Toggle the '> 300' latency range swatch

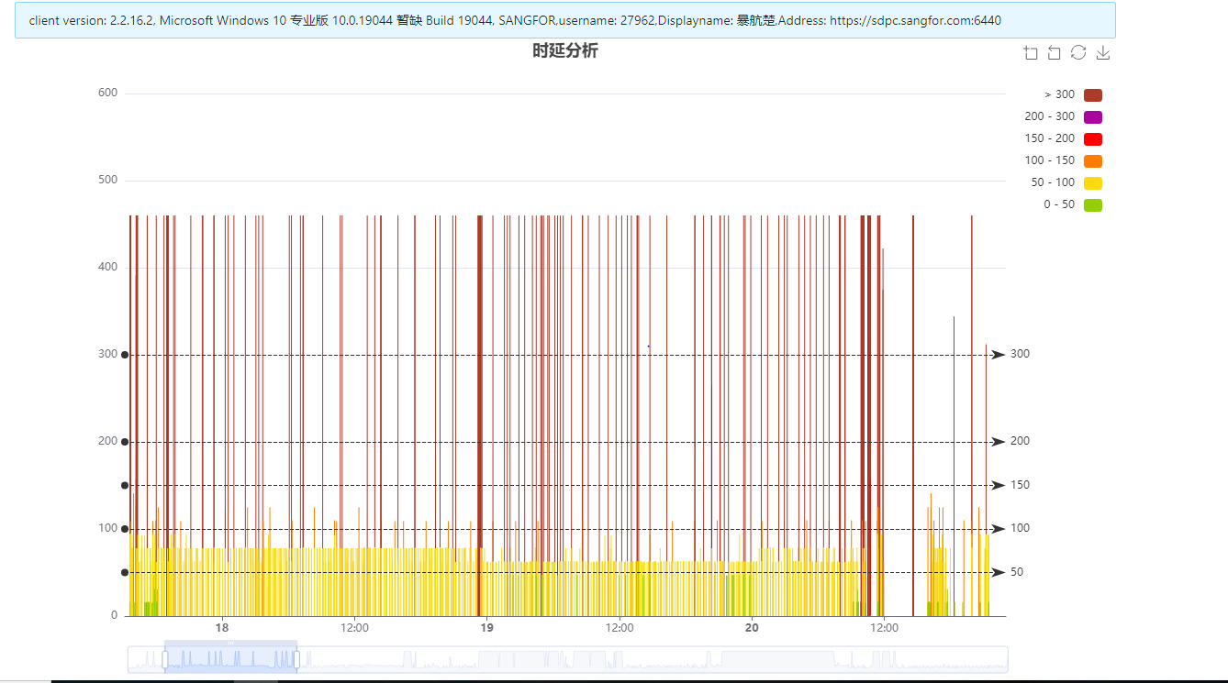point(1092,95)
